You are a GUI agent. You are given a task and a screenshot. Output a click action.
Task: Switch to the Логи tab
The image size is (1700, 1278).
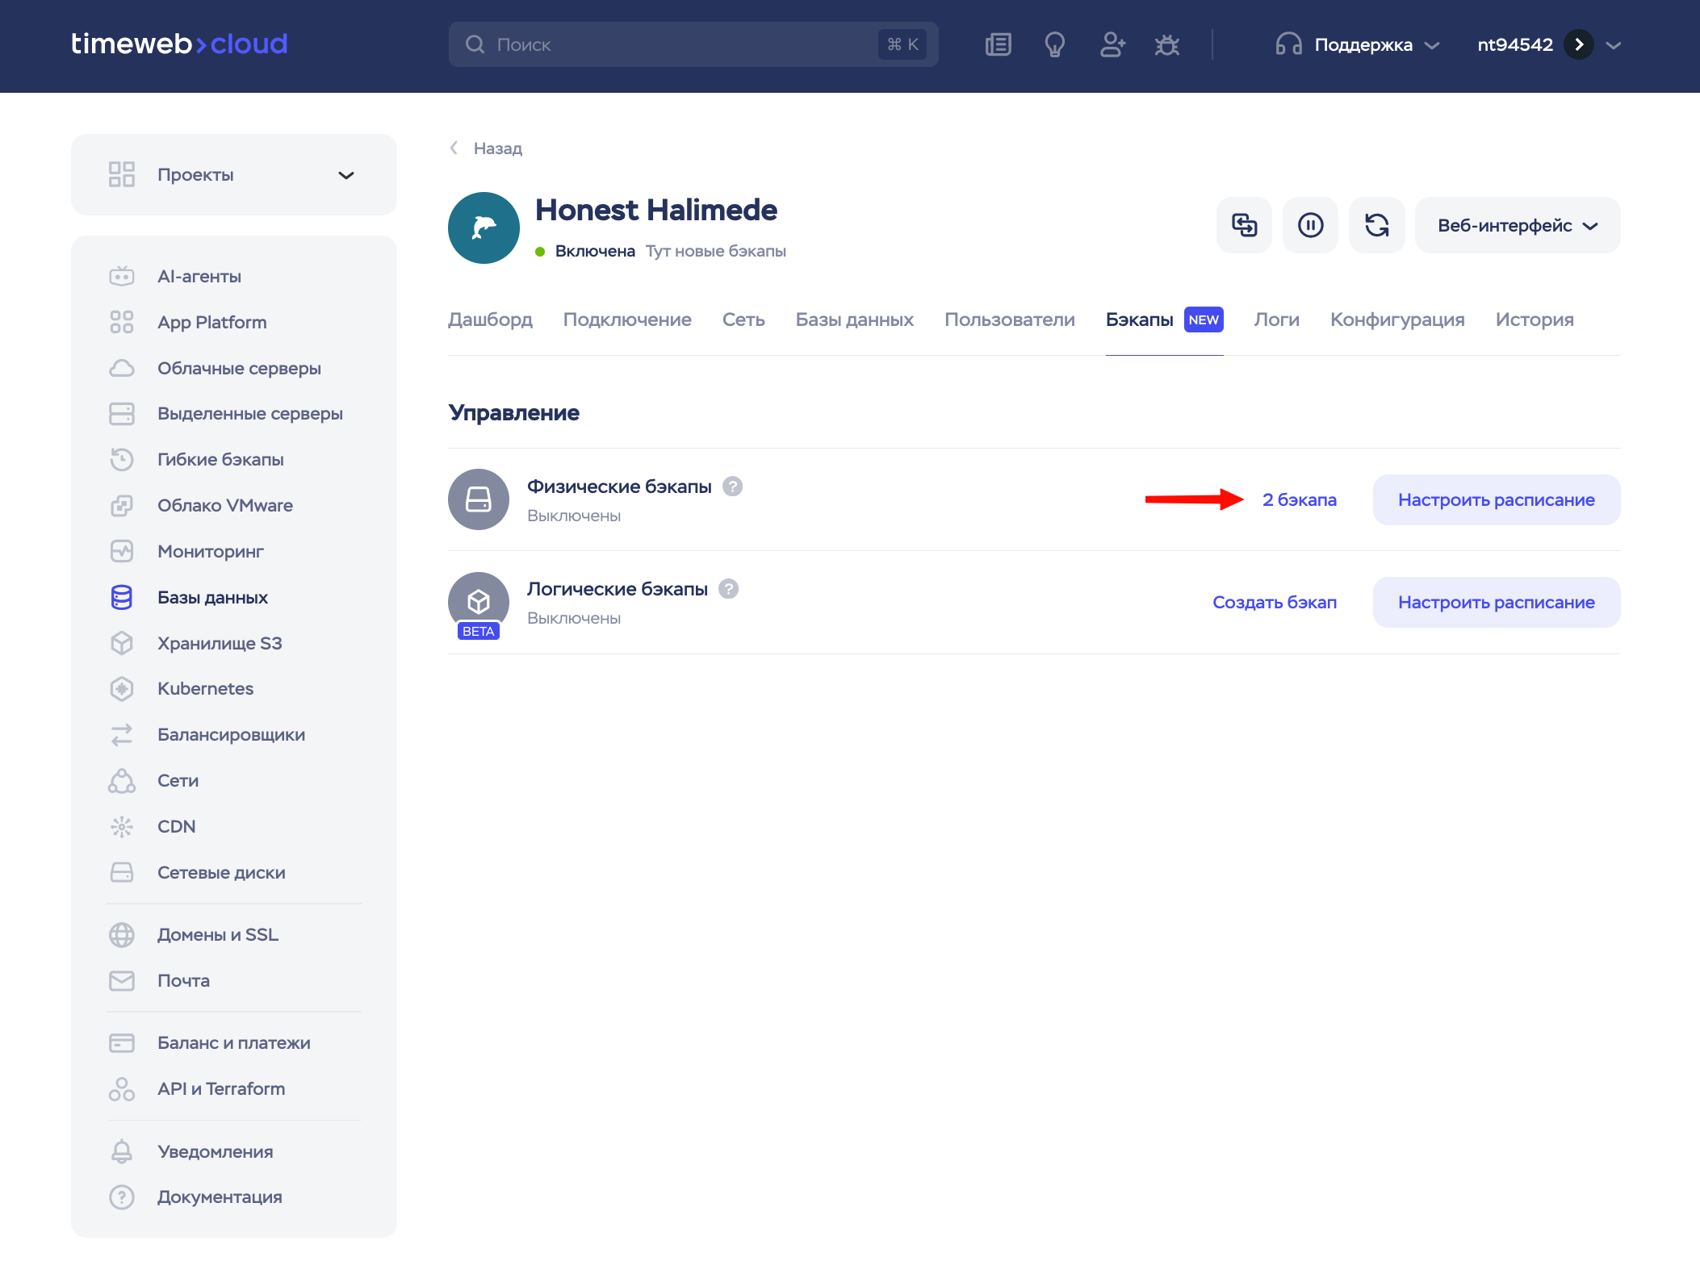[1276, 319]
